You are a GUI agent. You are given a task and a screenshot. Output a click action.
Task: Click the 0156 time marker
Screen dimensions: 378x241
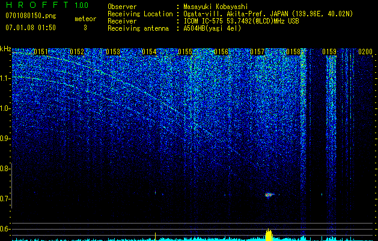(x=221, y=52)
